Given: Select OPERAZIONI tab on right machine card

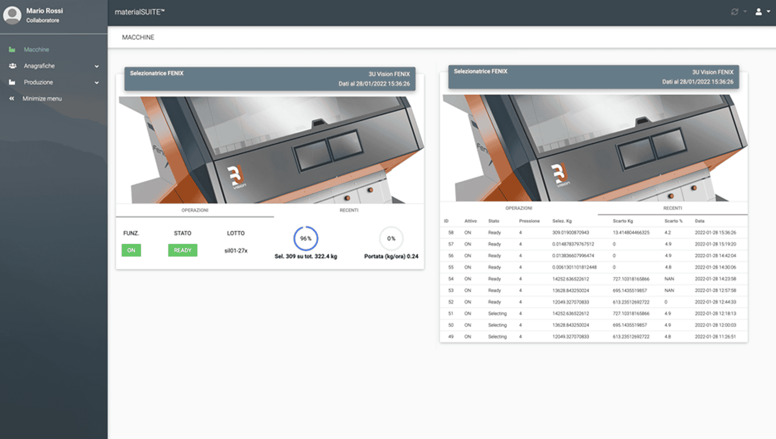Looking at the screenshot, I should (519, 208).
